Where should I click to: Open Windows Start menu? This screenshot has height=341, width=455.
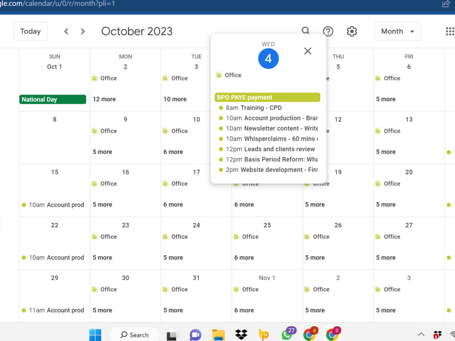(95, 335)
